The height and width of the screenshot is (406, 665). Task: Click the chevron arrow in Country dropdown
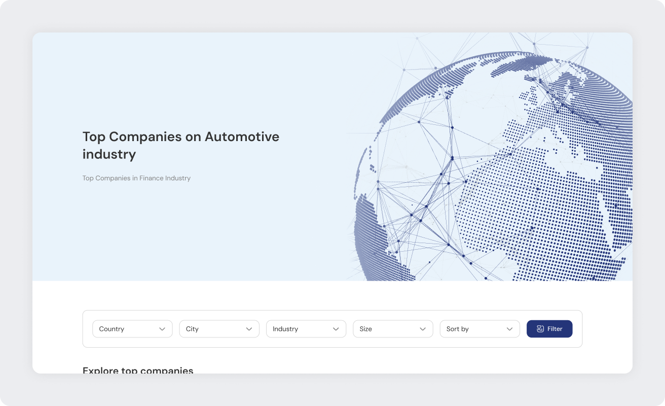tap(162, 329)
